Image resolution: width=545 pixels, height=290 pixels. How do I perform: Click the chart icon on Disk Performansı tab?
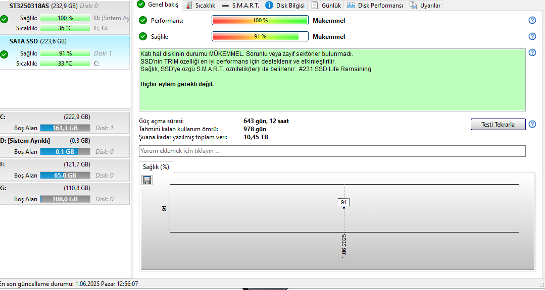[351, 5]
